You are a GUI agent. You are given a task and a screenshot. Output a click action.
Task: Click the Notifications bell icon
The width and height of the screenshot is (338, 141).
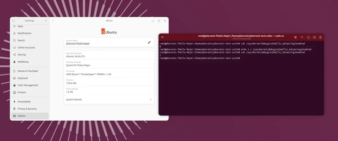pos(15,33)
